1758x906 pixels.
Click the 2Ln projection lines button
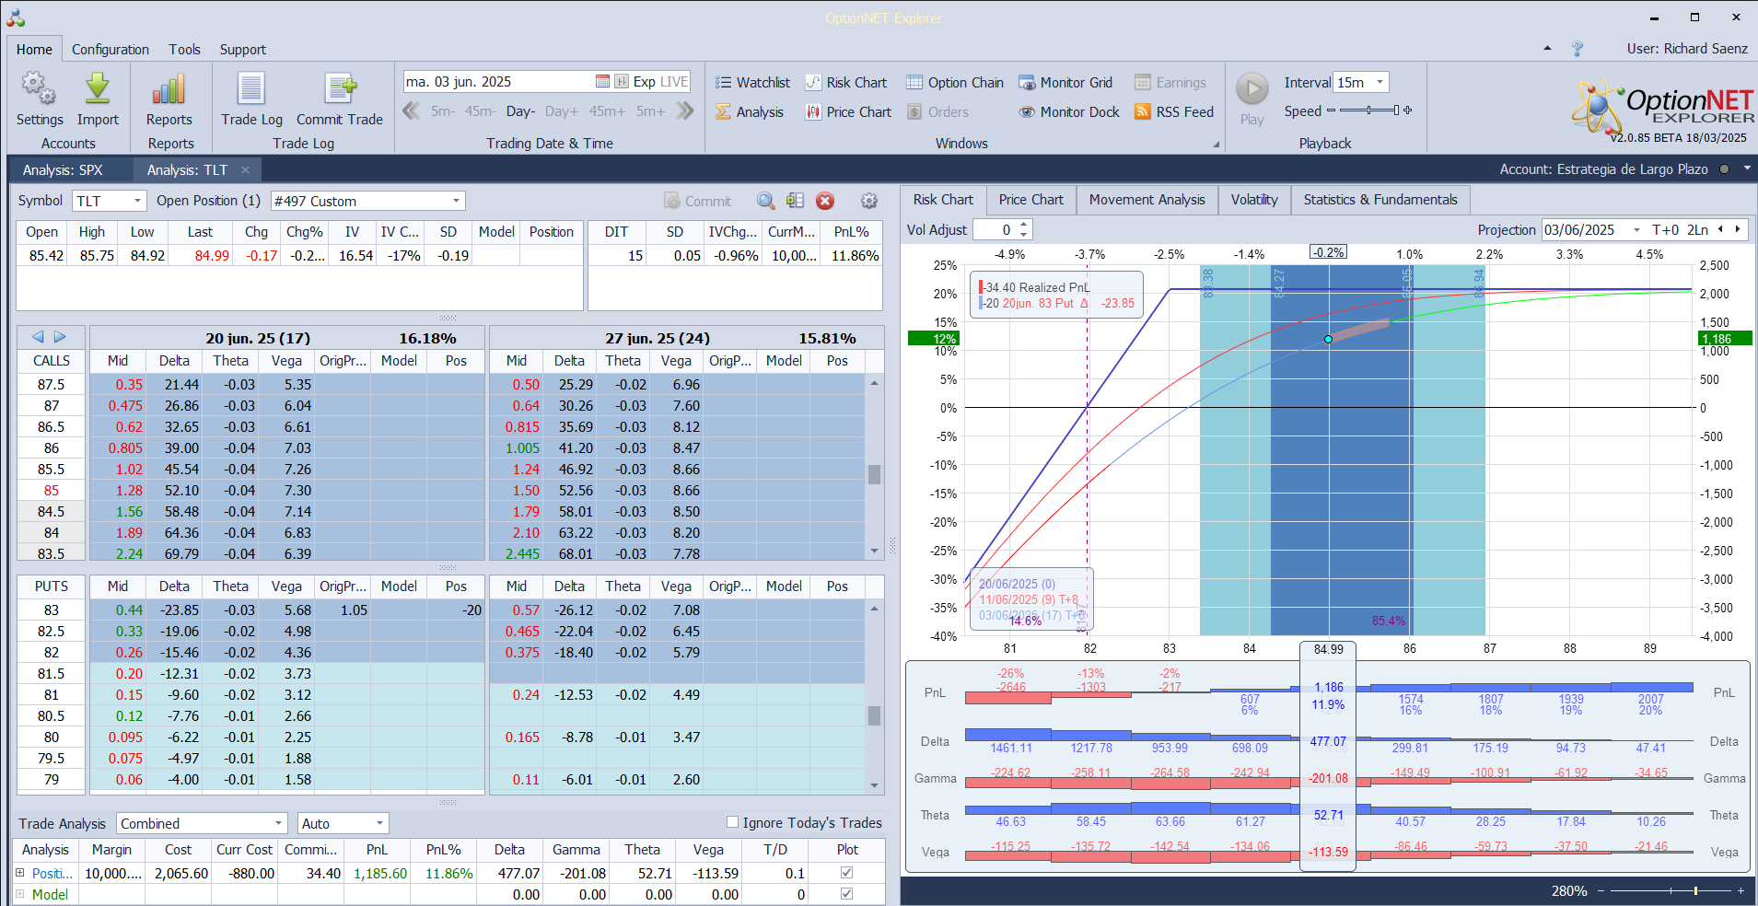(x=1697, y=229)
